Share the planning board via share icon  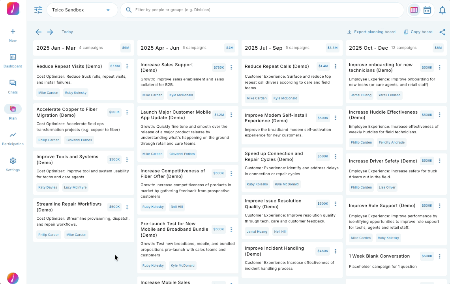(442, 32)
